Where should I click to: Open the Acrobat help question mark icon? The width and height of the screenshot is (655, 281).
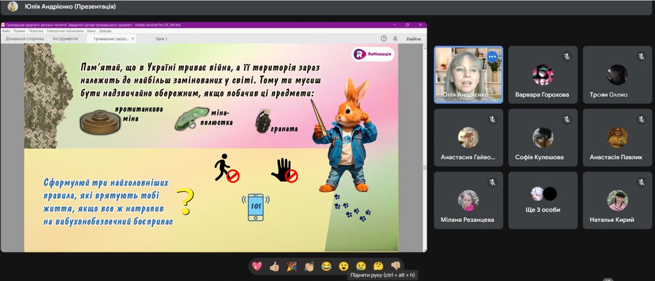[384, 39]
